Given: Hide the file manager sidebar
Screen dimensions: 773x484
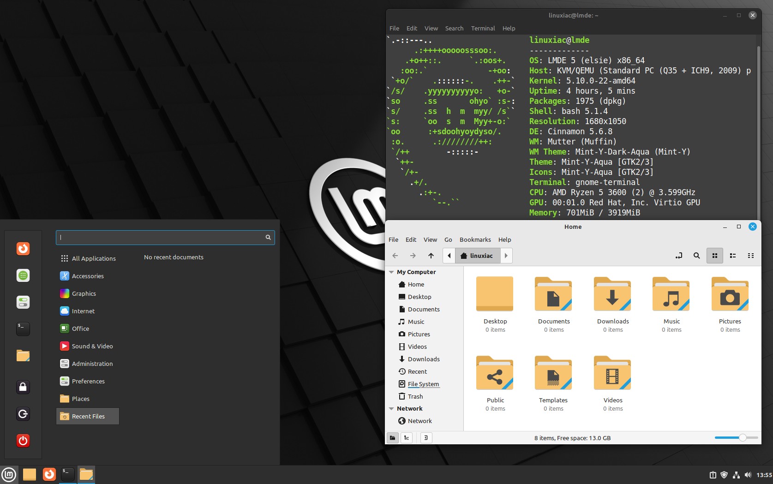Looking at the screenshot, I should click(x=426, y=438).
